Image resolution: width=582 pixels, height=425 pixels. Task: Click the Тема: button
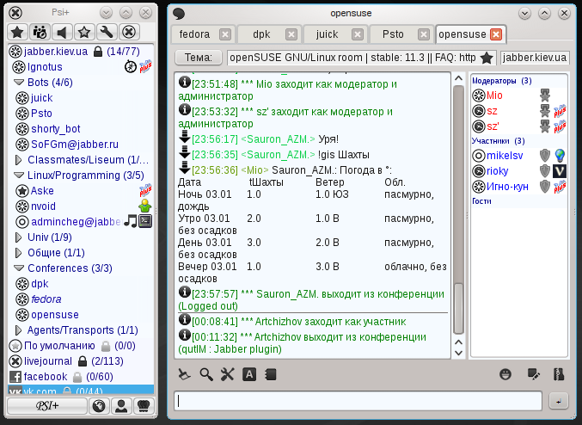199,58
